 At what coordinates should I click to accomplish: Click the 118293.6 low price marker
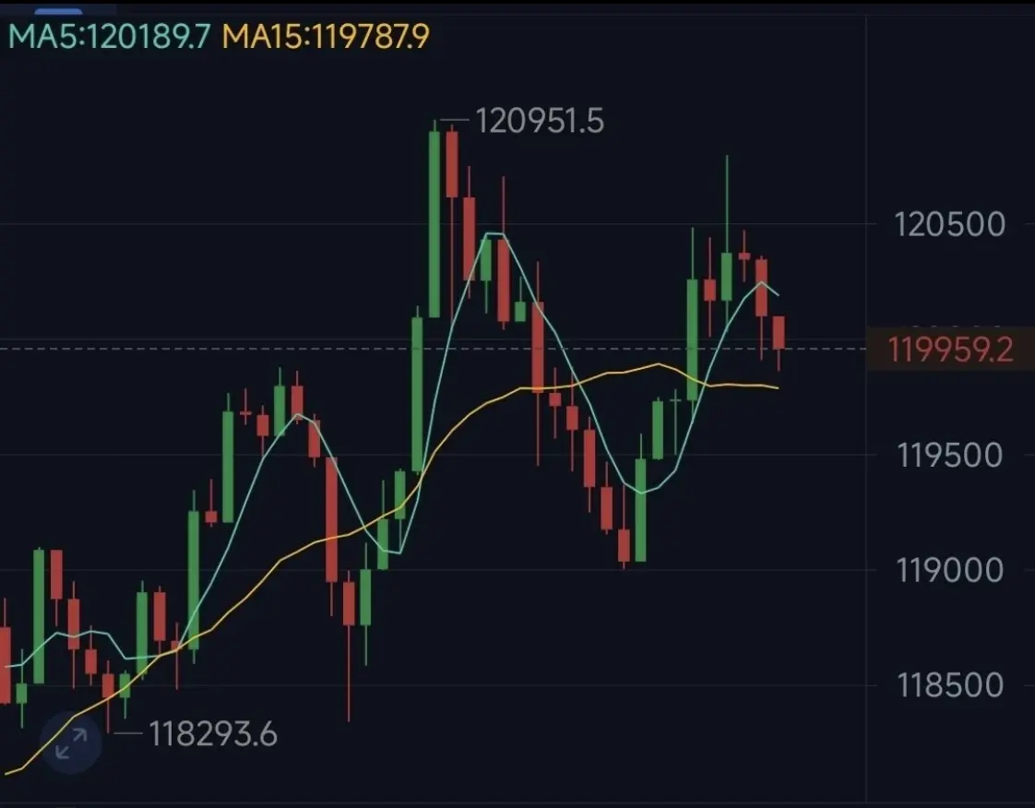coord(212,734)
